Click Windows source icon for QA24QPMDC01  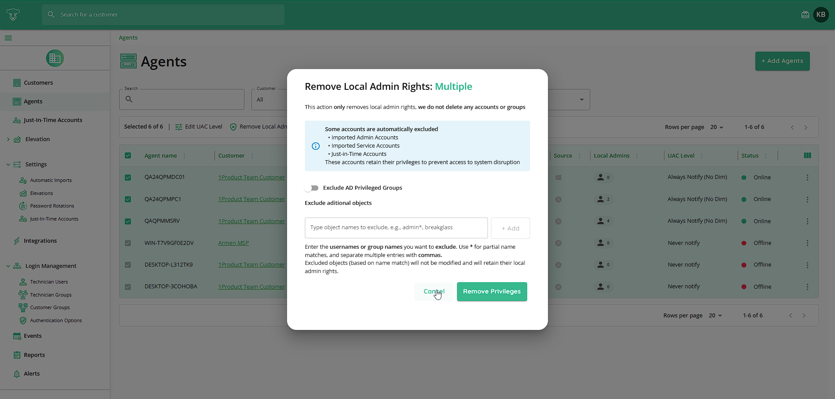(x=558, y=178)
